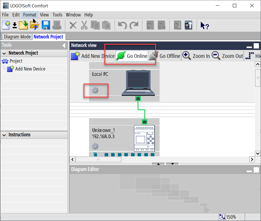Click the 150% zoom indicator in status bar

point(231,217)
